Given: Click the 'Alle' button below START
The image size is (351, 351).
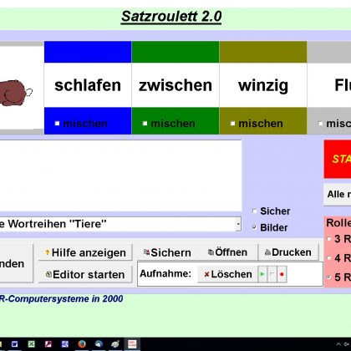Looking at the screenshot, I should point(338,195).
